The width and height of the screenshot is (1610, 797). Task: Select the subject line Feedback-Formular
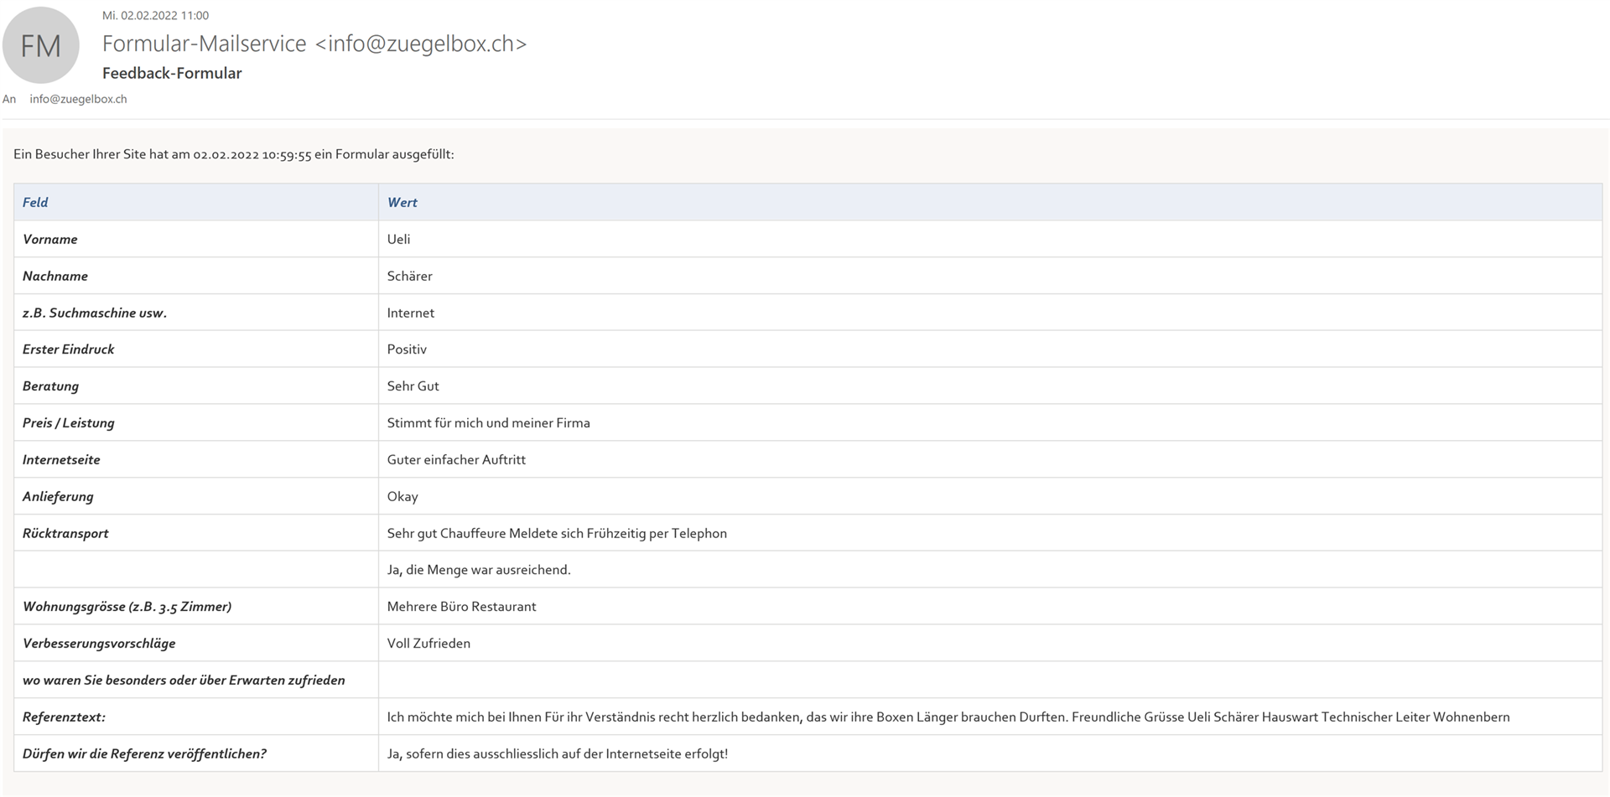click(172, 73)
